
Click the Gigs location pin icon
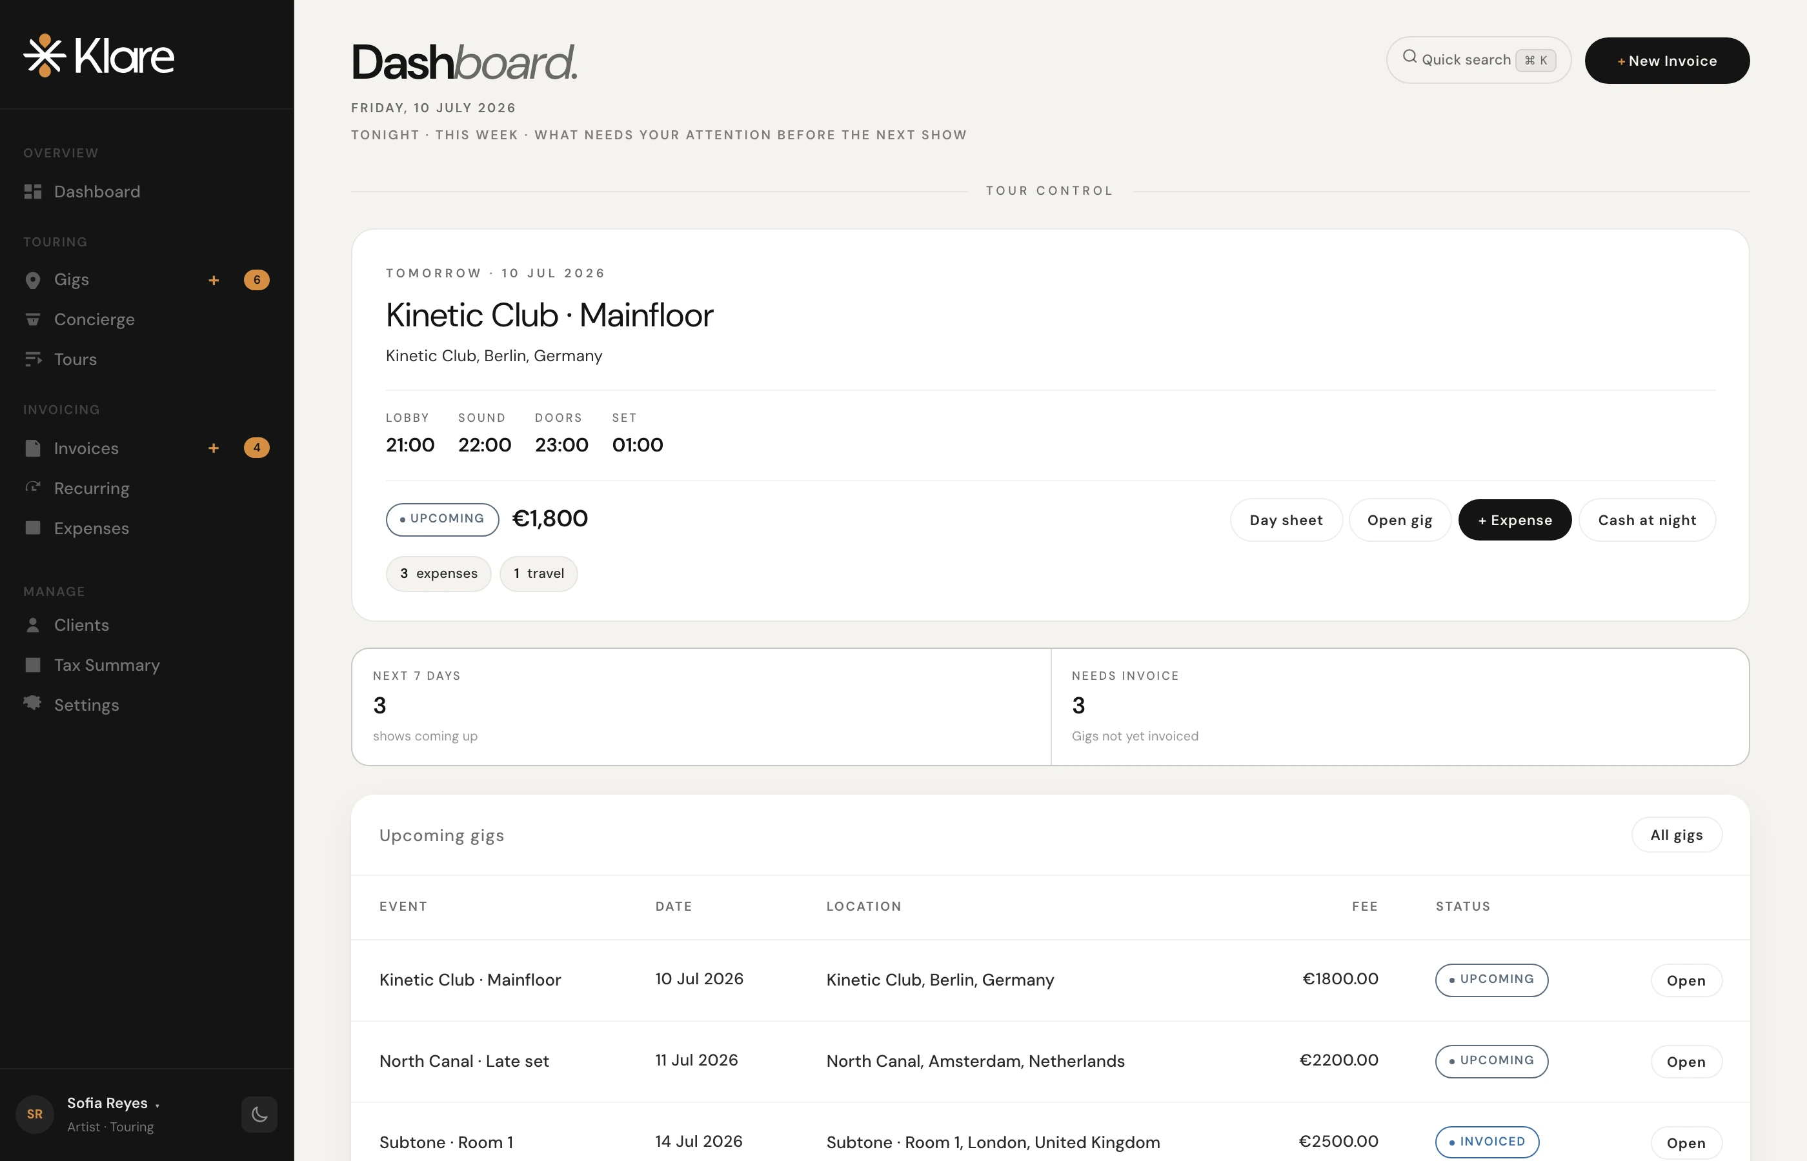tap(32, 281)
